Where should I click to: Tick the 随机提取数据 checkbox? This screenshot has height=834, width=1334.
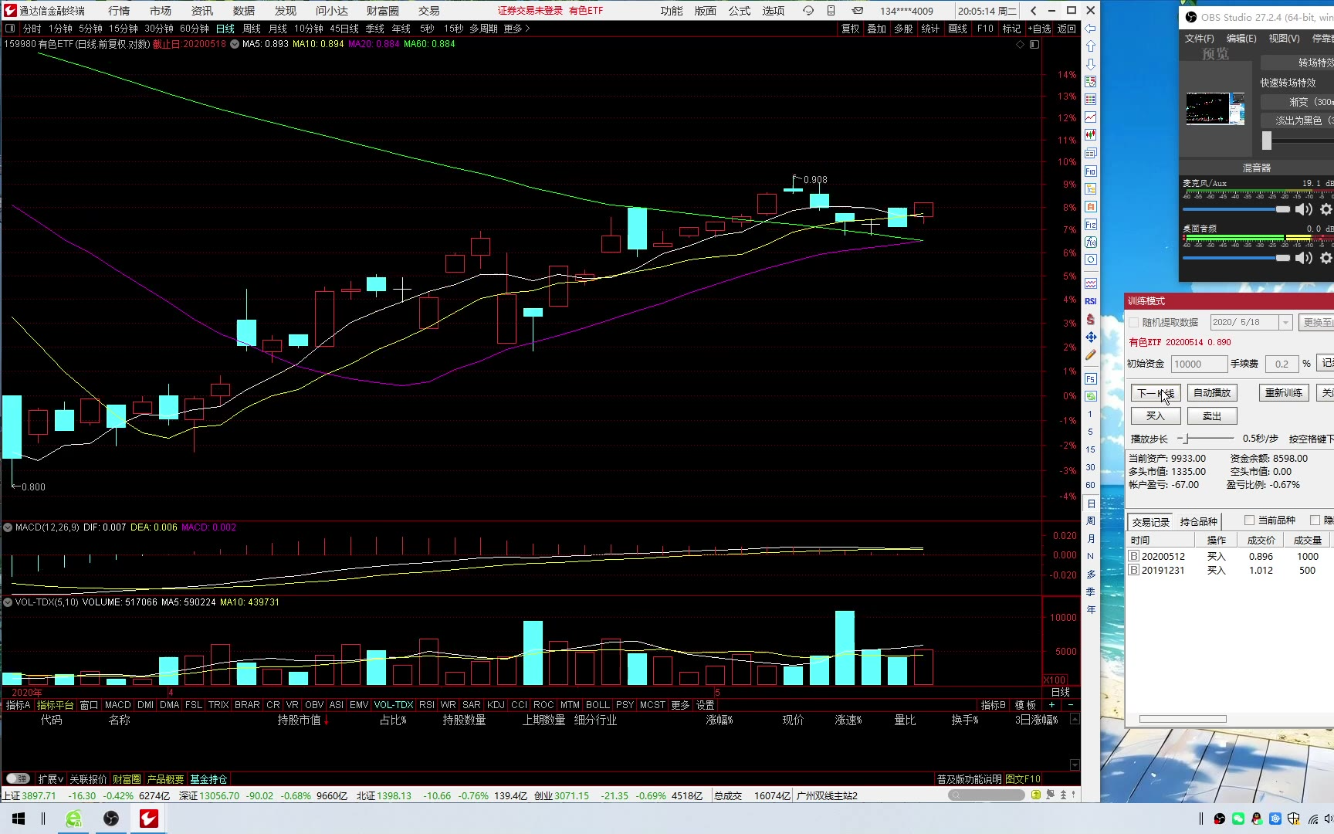[1134, 322]
